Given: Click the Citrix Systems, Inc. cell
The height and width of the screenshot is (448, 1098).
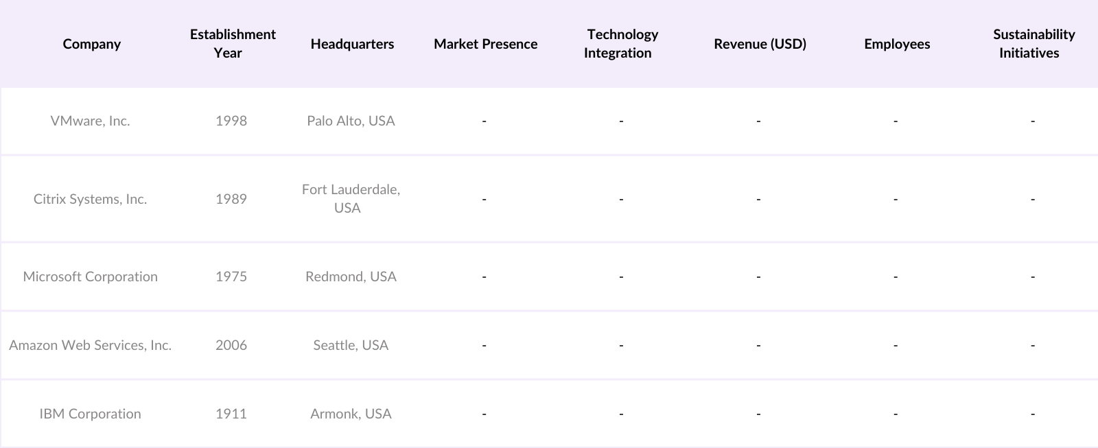Looking at the screenshot, I should [90, 199].
